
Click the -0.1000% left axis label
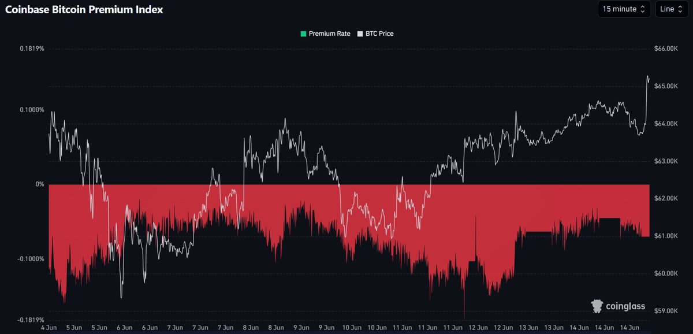[31, 259]
